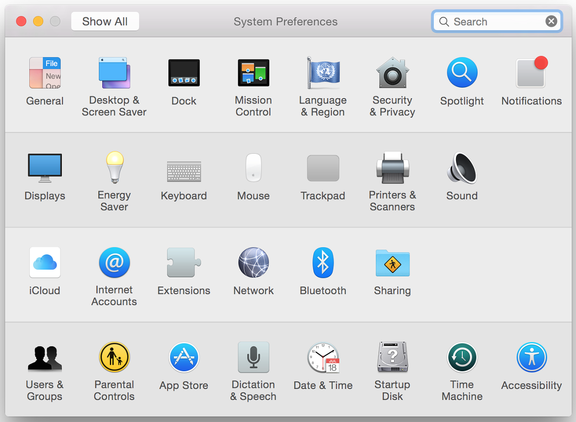Image resolution: width=576 pixels, height=422 pixels.
Task: Open Startup Disk preferences icon
Action: click(393, 357)
